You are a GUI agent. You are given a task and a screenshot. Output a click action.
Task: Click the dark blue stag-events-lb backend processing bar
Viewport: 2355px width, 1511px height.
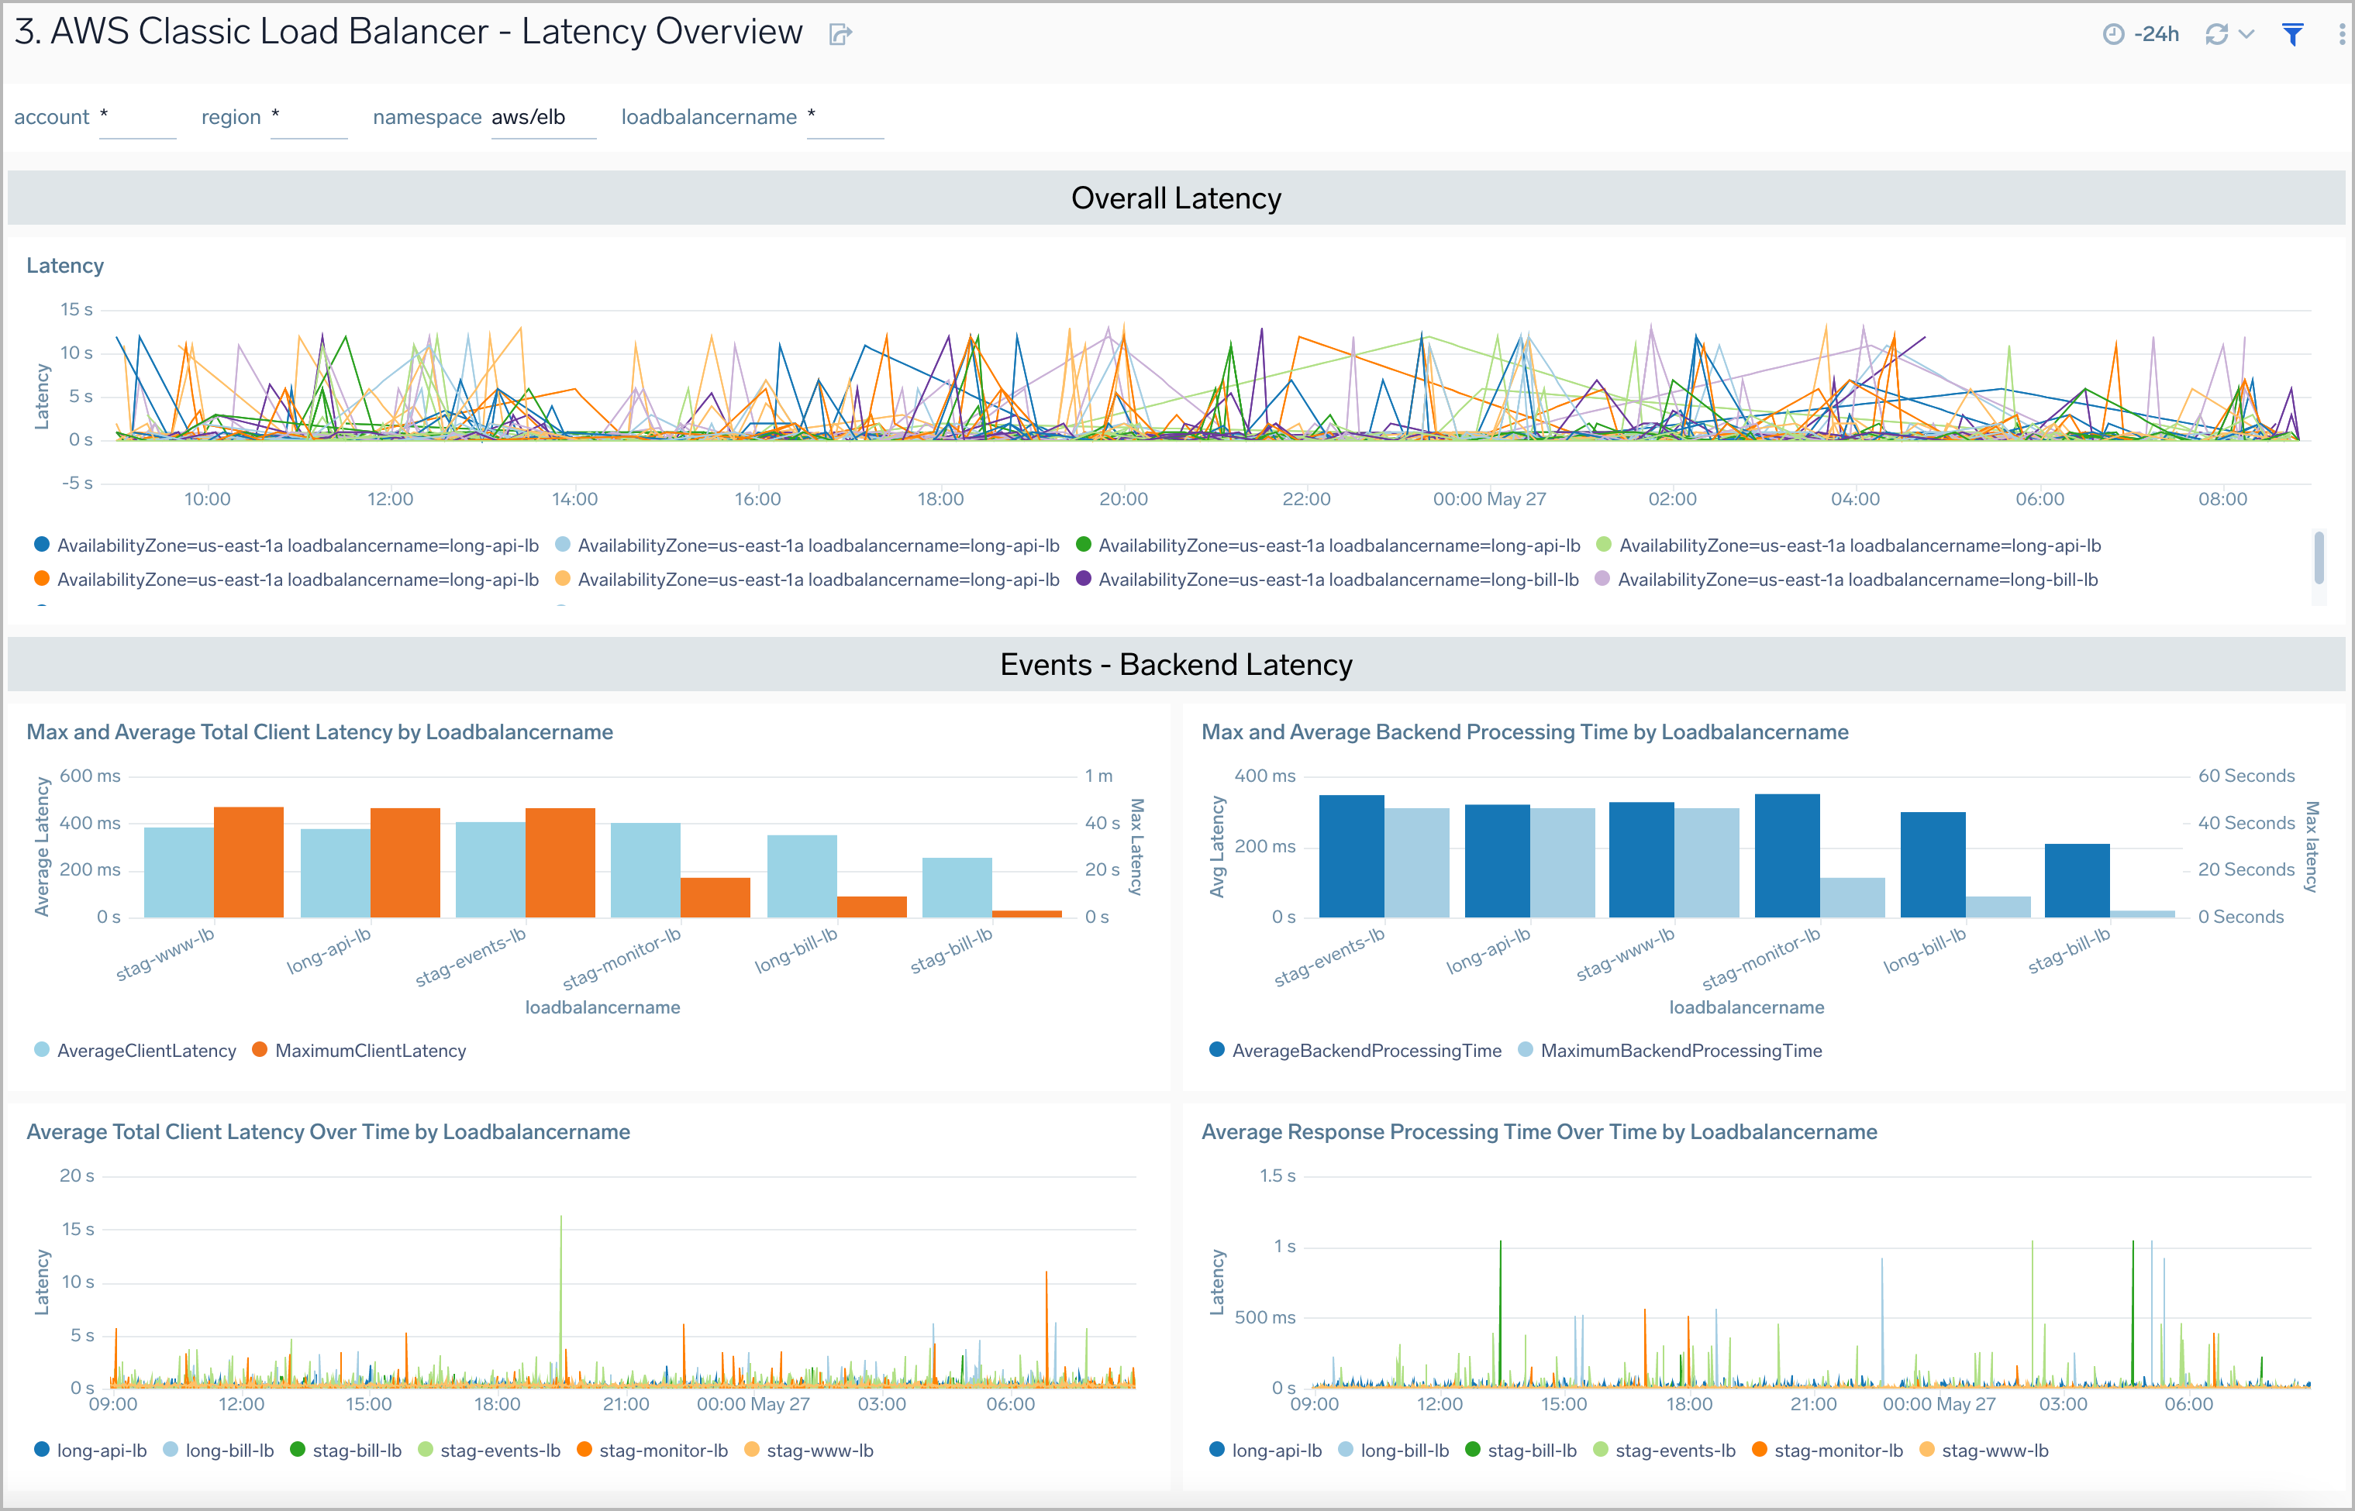(x=1351, y=856)
